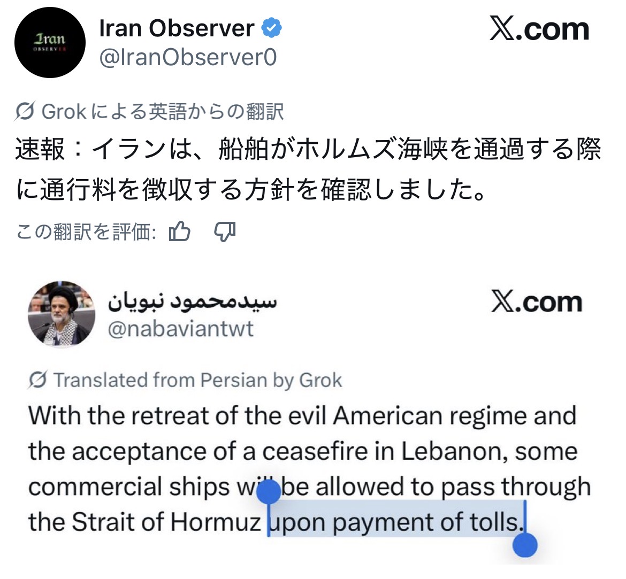626x579 pixels.
Task: Click the blue verified badge
Action: click(x=271, y=28)
